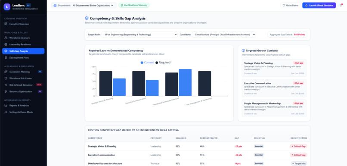The height and width of the screenshot is (166, 347).
Task: Open the Target Role dropdown
Action: (139, 34)
